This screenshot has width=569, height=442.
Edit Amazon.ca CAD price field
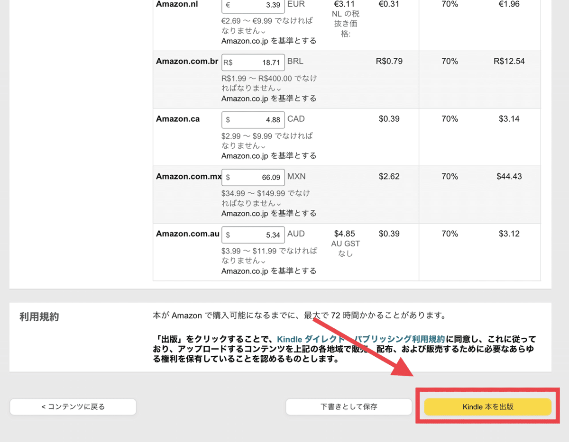[253, 120]
